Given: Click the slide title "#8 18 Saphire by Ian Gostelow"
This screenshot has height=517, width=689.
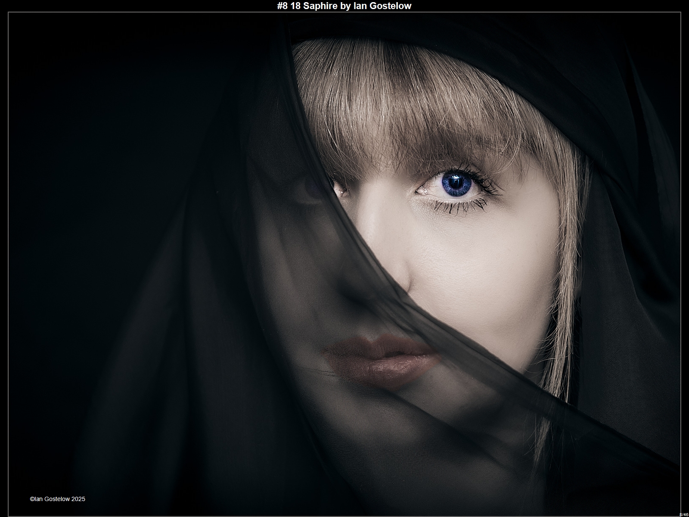Looking at the screenshot, I should click(344, 6).
